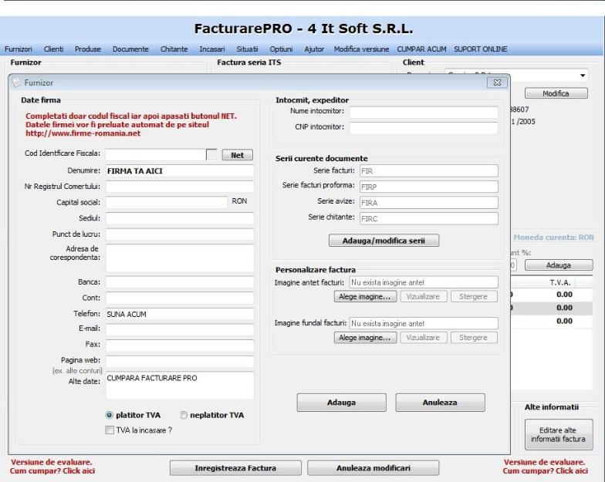The width and height of the screenshot is (605, 482).
Task: Focus the Nr Registrul Comertului field
Action: [179, 187]
